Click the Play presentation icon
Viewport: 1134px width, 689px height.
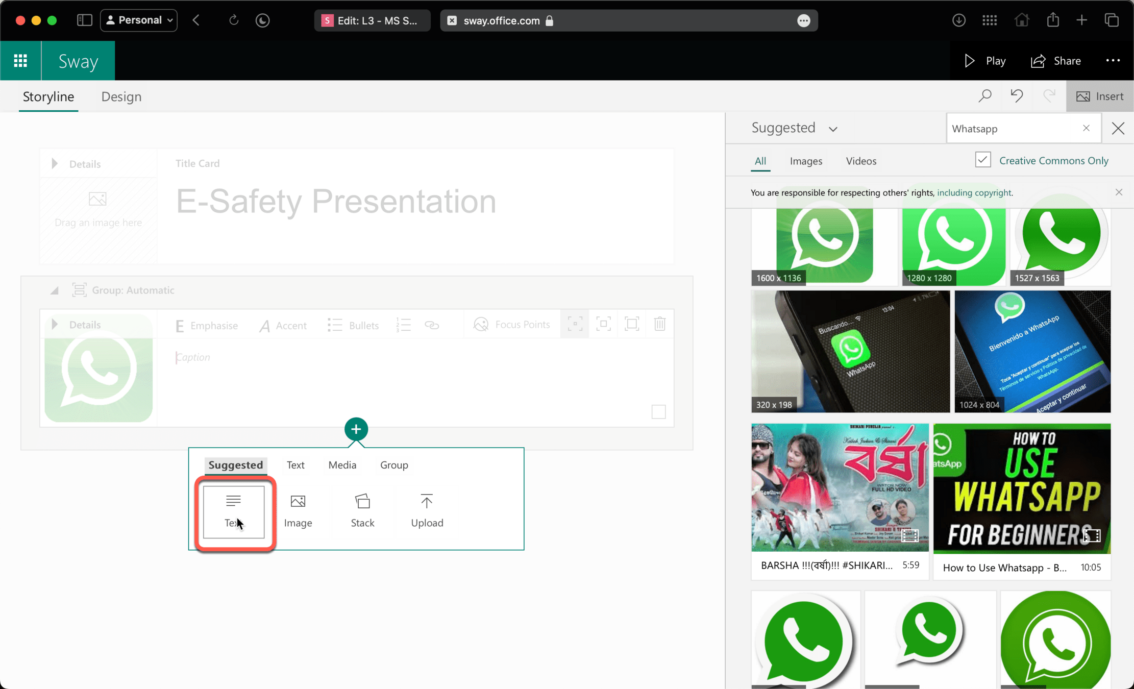(x=969, y=61)
